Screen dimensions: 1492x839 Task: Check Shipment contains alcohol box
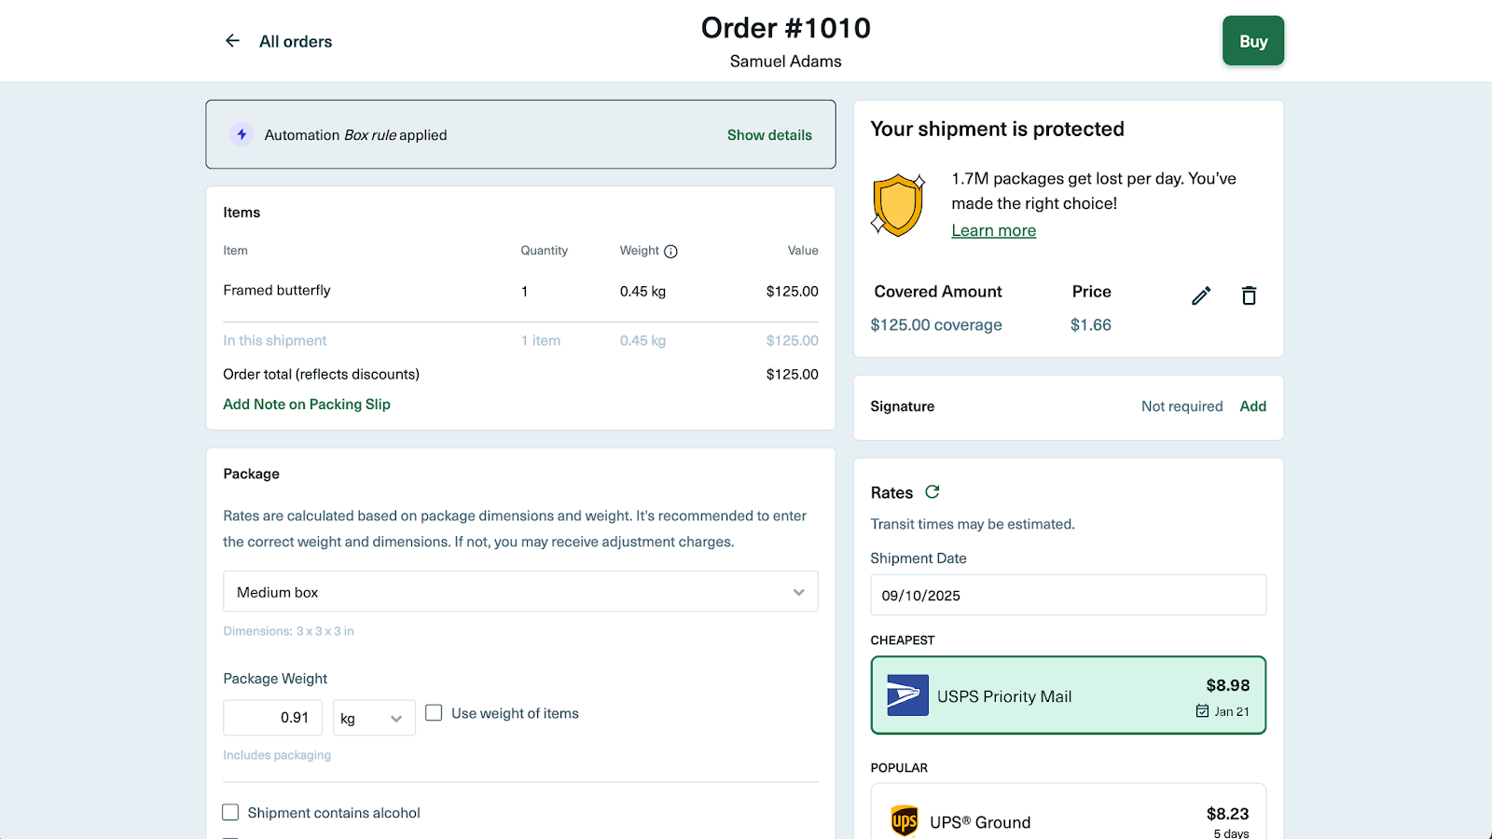coord(230,813)
